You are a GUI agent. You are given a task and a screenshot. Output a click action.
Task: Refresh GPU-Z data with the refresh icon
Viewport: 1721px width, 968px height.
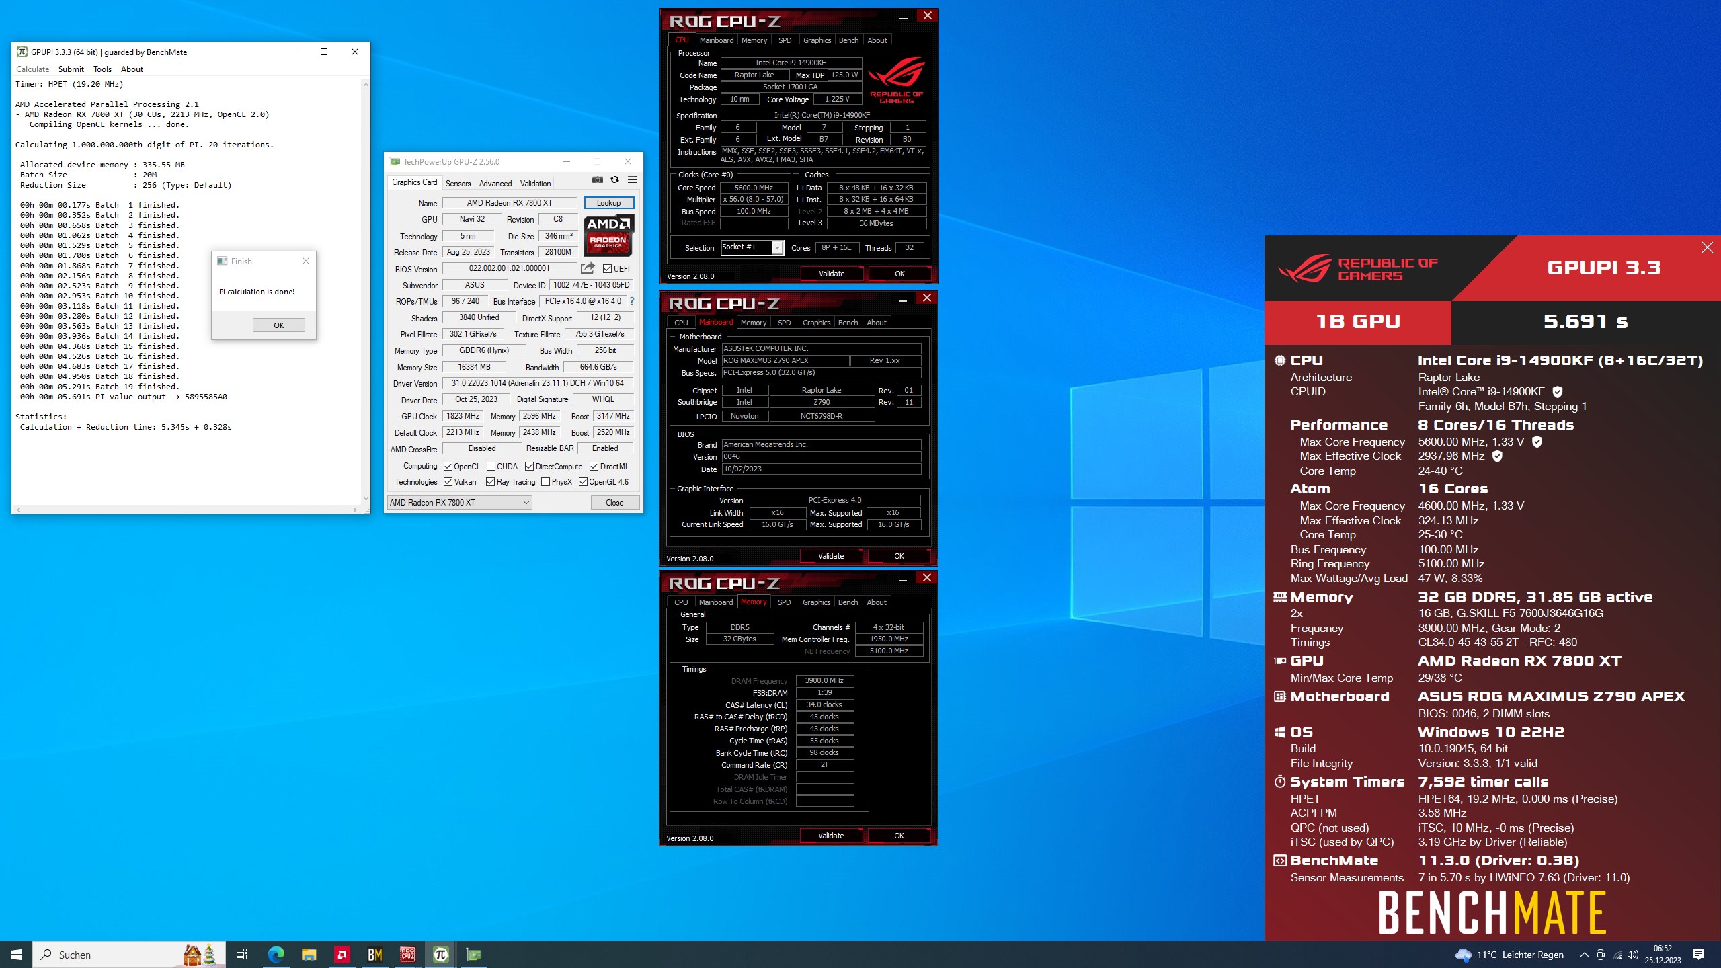[614, 180]
